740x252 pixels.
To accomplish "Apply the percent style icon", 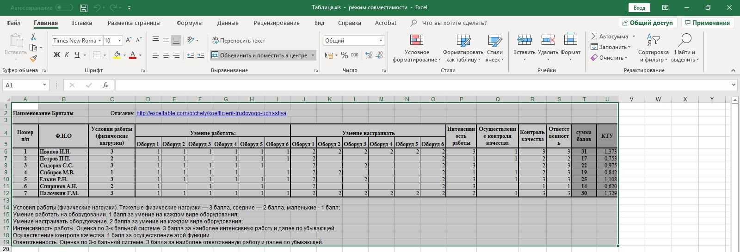I will 345,55.
